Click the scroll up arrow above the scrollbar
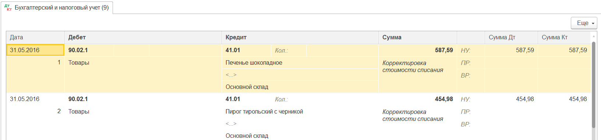 [593, 36]
